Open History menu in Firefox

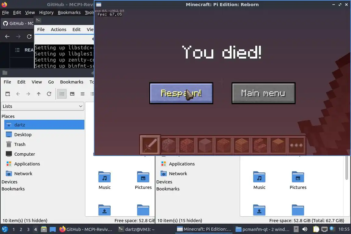coord(46,12)
